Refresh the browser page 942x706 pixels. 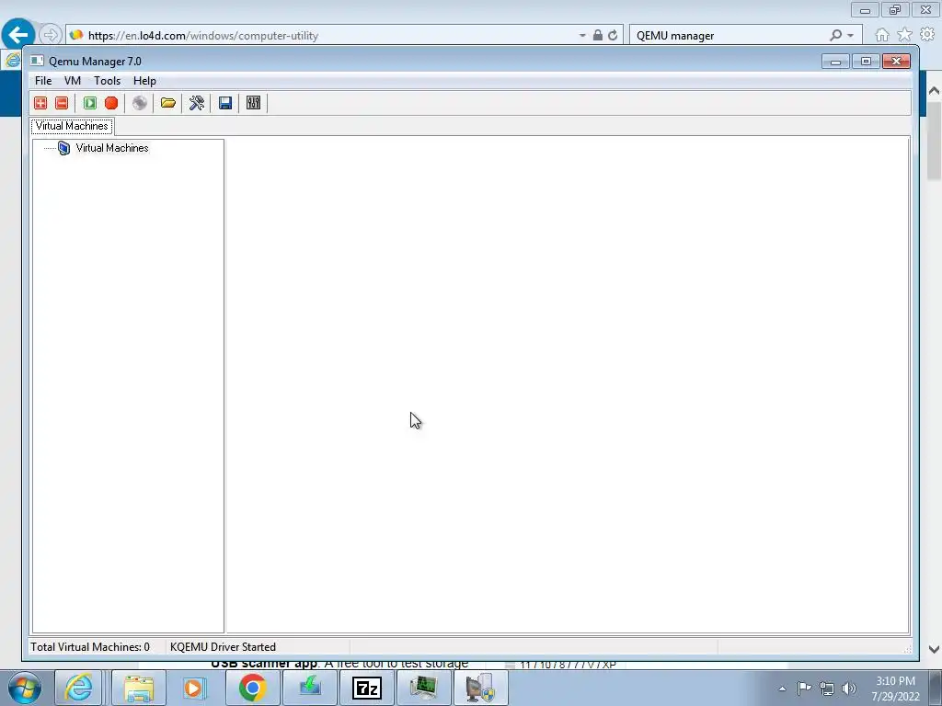click(x=613, y=36)
